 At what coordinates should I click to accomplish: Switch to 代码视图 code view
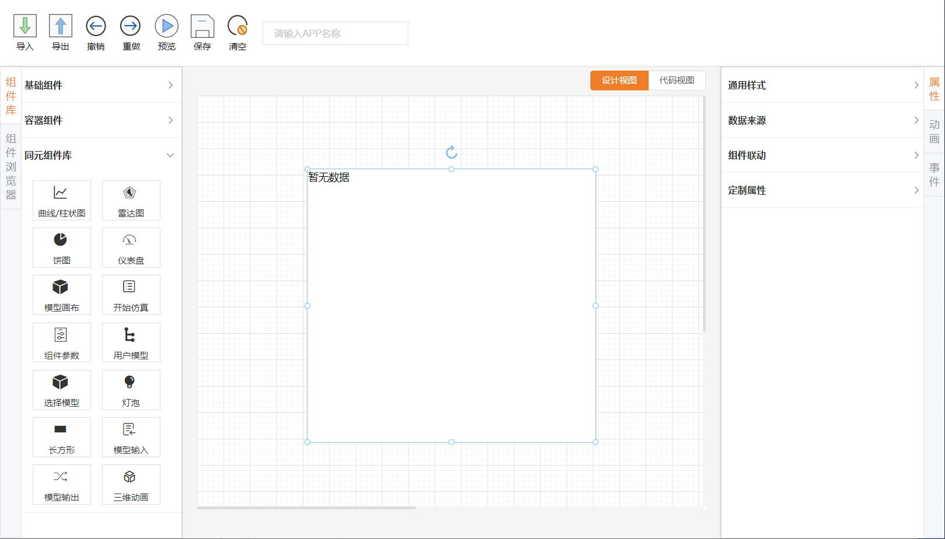[x=677, y=80]
